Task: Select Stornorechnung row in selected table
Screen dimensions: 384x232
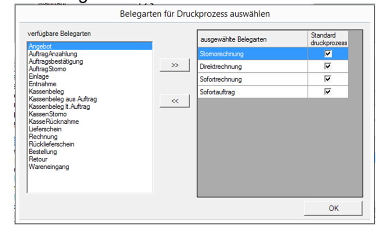Action: click(x=221, y=54)
